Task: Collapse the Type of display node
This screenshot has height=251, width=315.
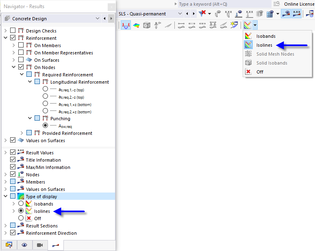Action: pyautogui.click(x=6, y=196)
